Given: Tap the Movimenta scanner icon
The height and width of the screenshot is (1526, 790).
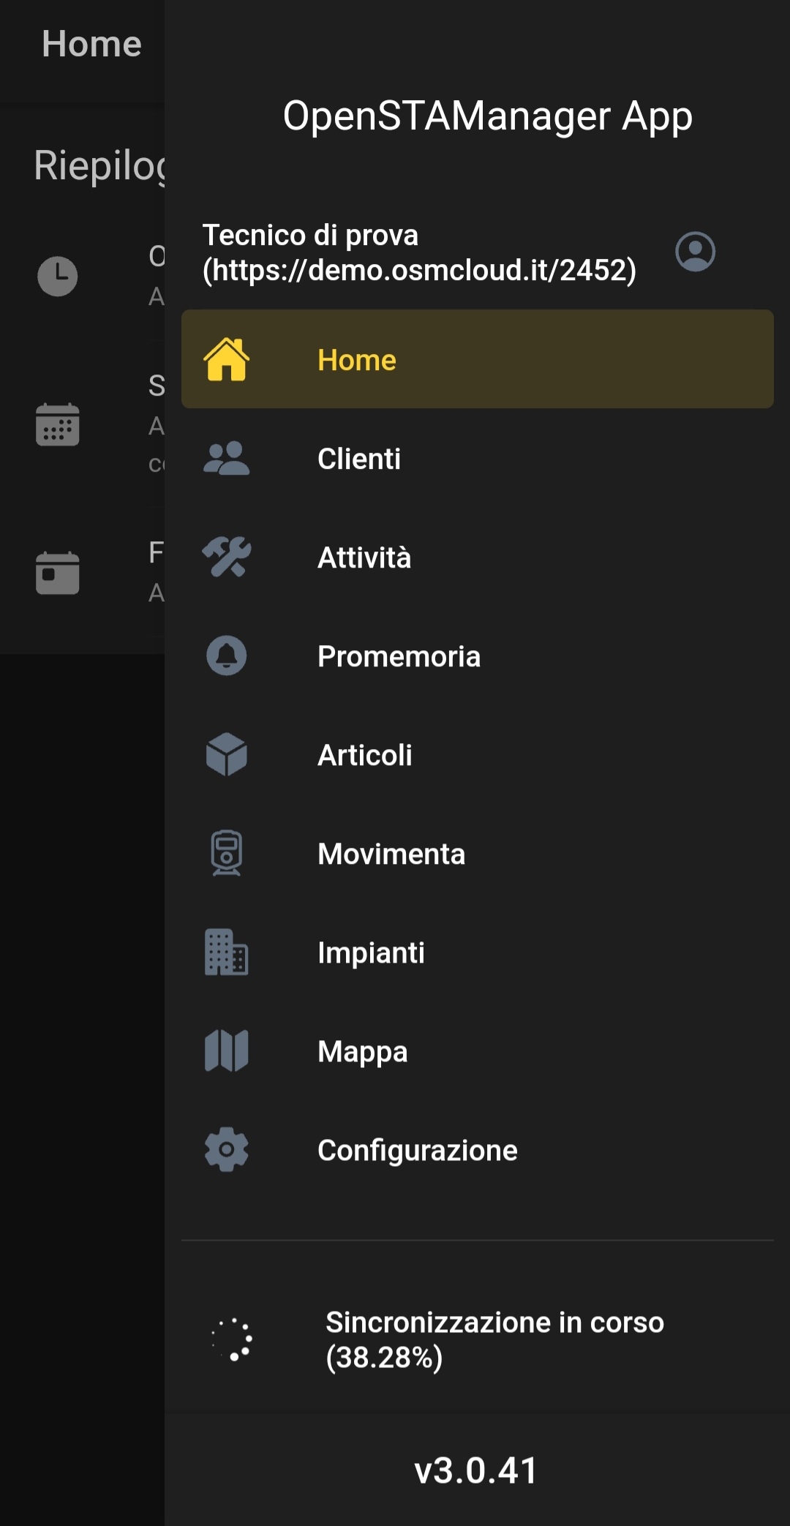Looking at the screenshot, I should [x=226, y=853].
